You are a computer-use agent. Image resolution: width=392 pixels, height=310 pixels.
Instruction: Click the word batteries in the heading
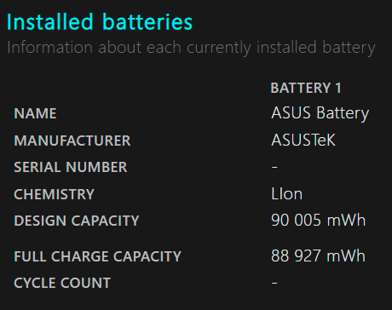point(147,22)
